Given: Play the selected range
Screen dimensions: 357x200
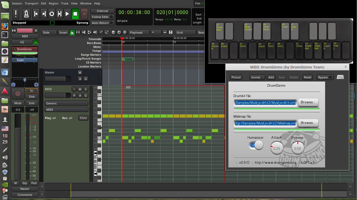Looking at the screenshot, I should click(x=60, y=14).
